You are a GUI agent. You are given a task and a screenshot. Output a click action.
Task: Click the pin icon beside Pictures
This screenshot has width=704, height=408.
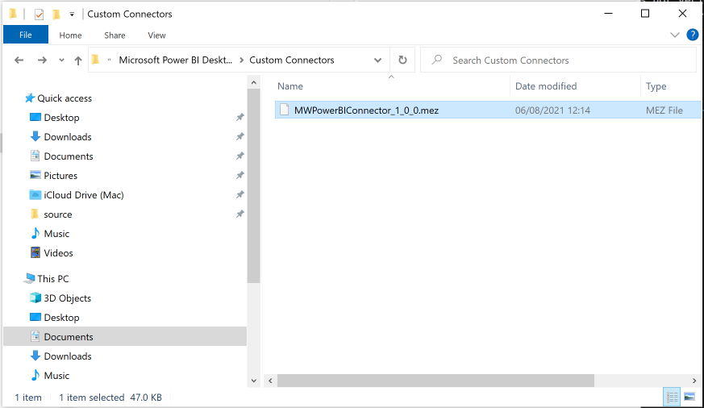click(240, 175)
